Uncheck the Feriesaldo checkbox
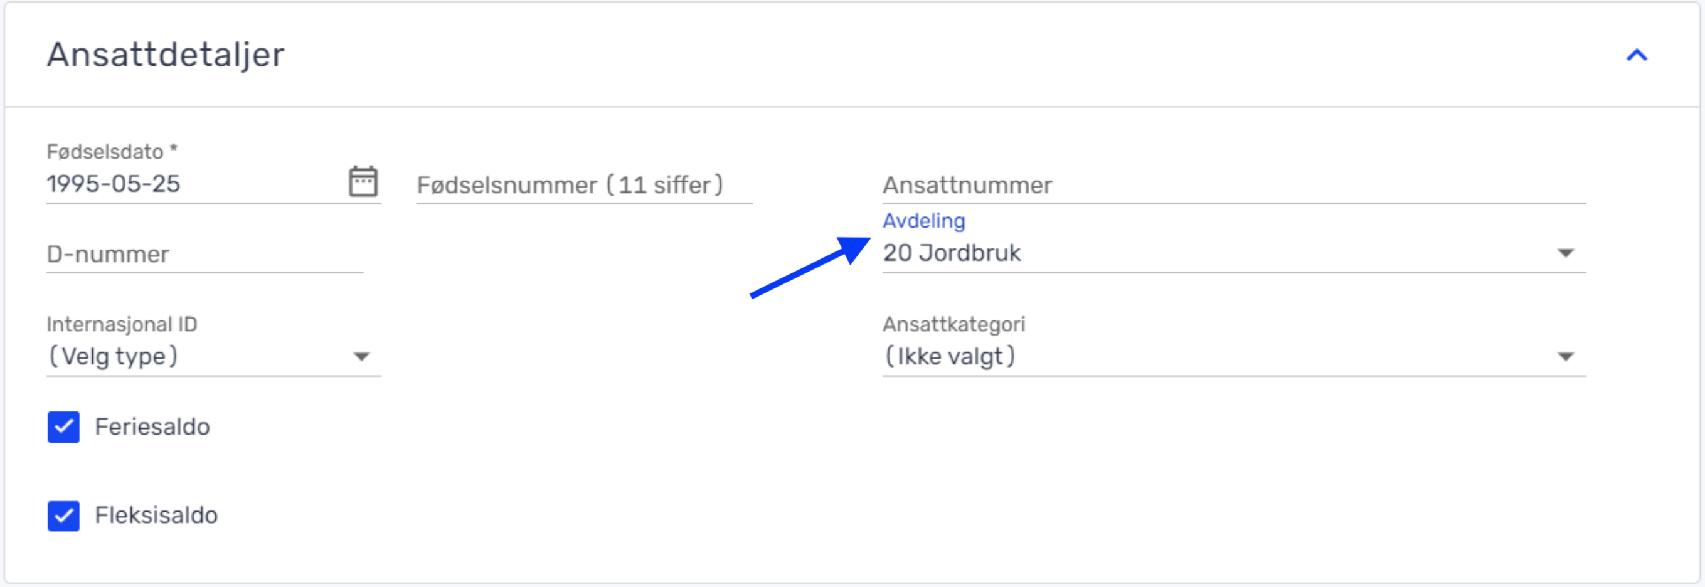This screenshot has width=1705, height=587. coord(63,427)
